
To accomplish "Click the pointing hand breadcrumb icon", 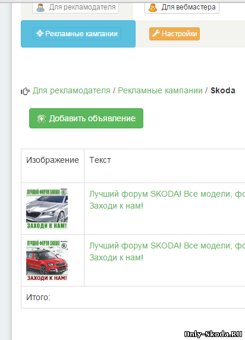I will pyautogui.click(x=26, y=91).
